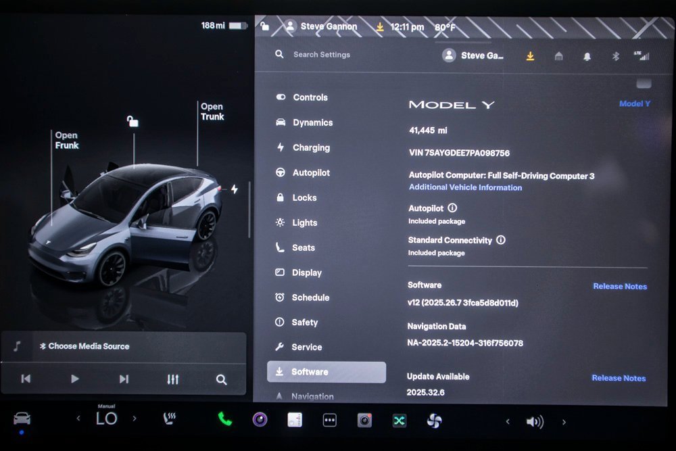Image resolution: width=676 pixels, height=451 pixels.
Task: Search media with magnifier icon
Action: [221, 379]
